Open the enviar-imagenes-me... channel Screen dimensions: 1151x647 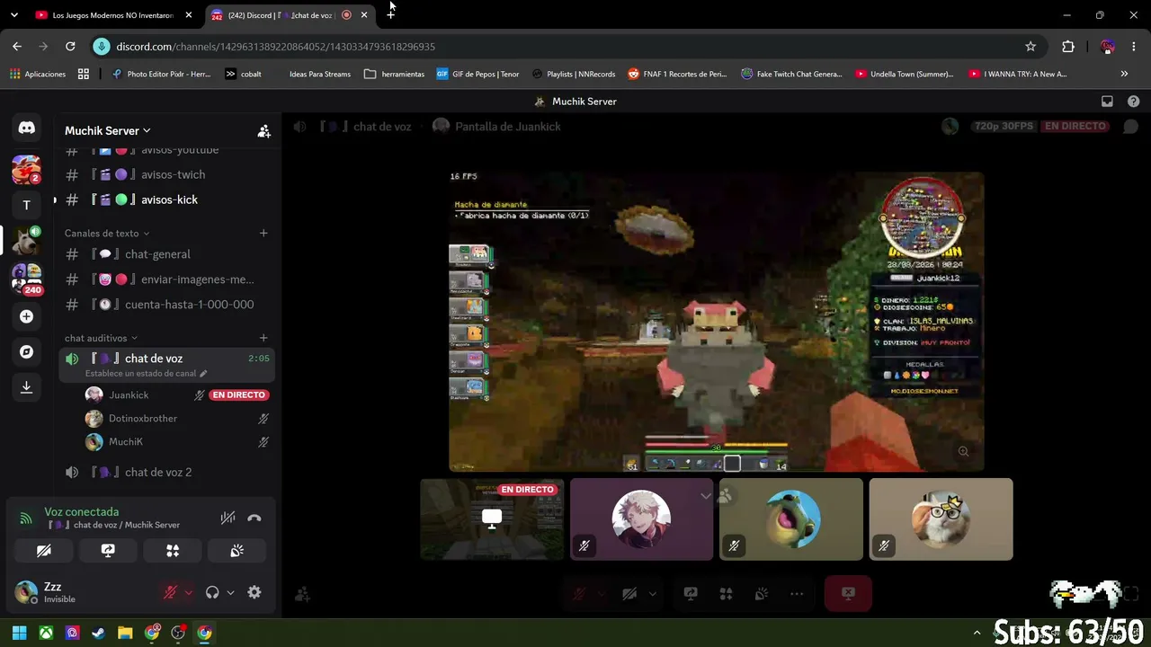tap(167, 279)
